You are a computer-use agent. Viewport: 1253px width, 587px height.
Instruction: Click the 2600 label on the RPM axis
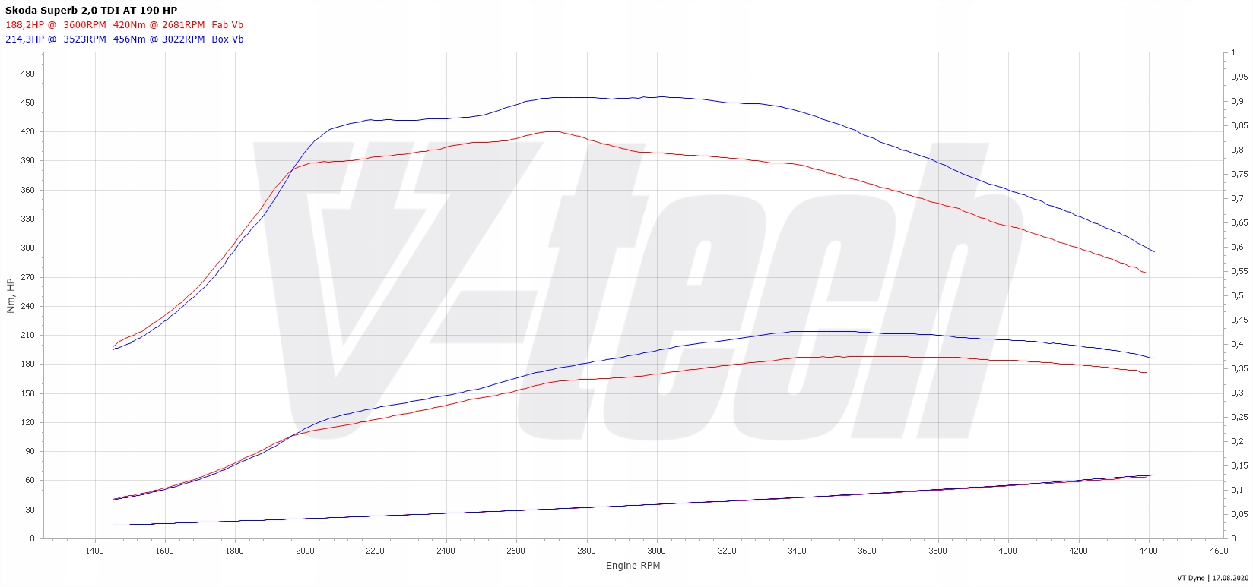pos(516,551)
